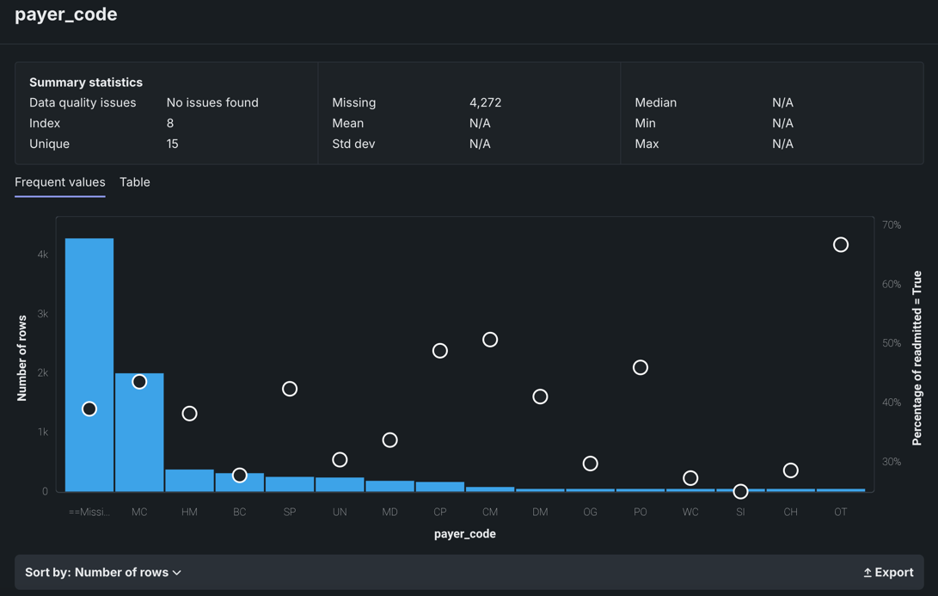Select the OT readmitted percentage marker
Viewport: 938px width, 596px height.
[841, 245]
